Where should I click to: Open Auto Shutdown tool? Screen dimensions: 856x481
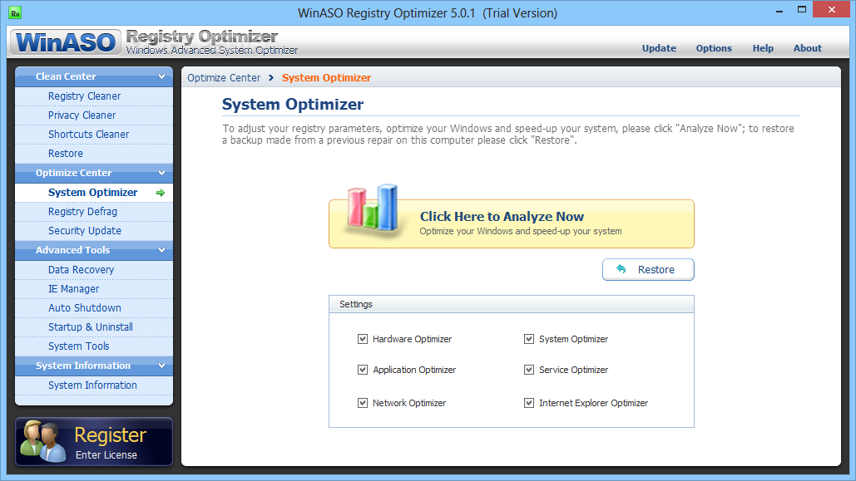(x=94, y=307)
